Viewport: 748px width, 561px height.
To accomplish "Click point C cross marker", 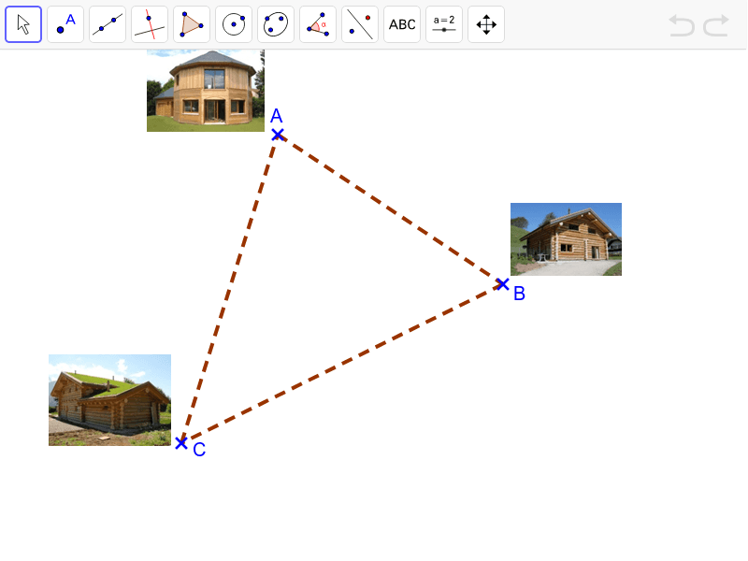I will click(180, 442).
